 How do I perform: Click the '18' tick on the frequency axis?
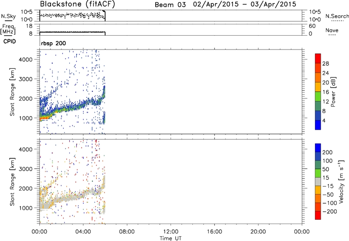pyautogui.click(x=29, y=26)
